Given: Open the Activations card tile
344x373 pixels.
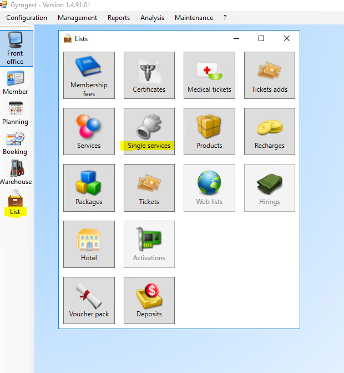Looking at the screenshot, I should tap(149, 244).
